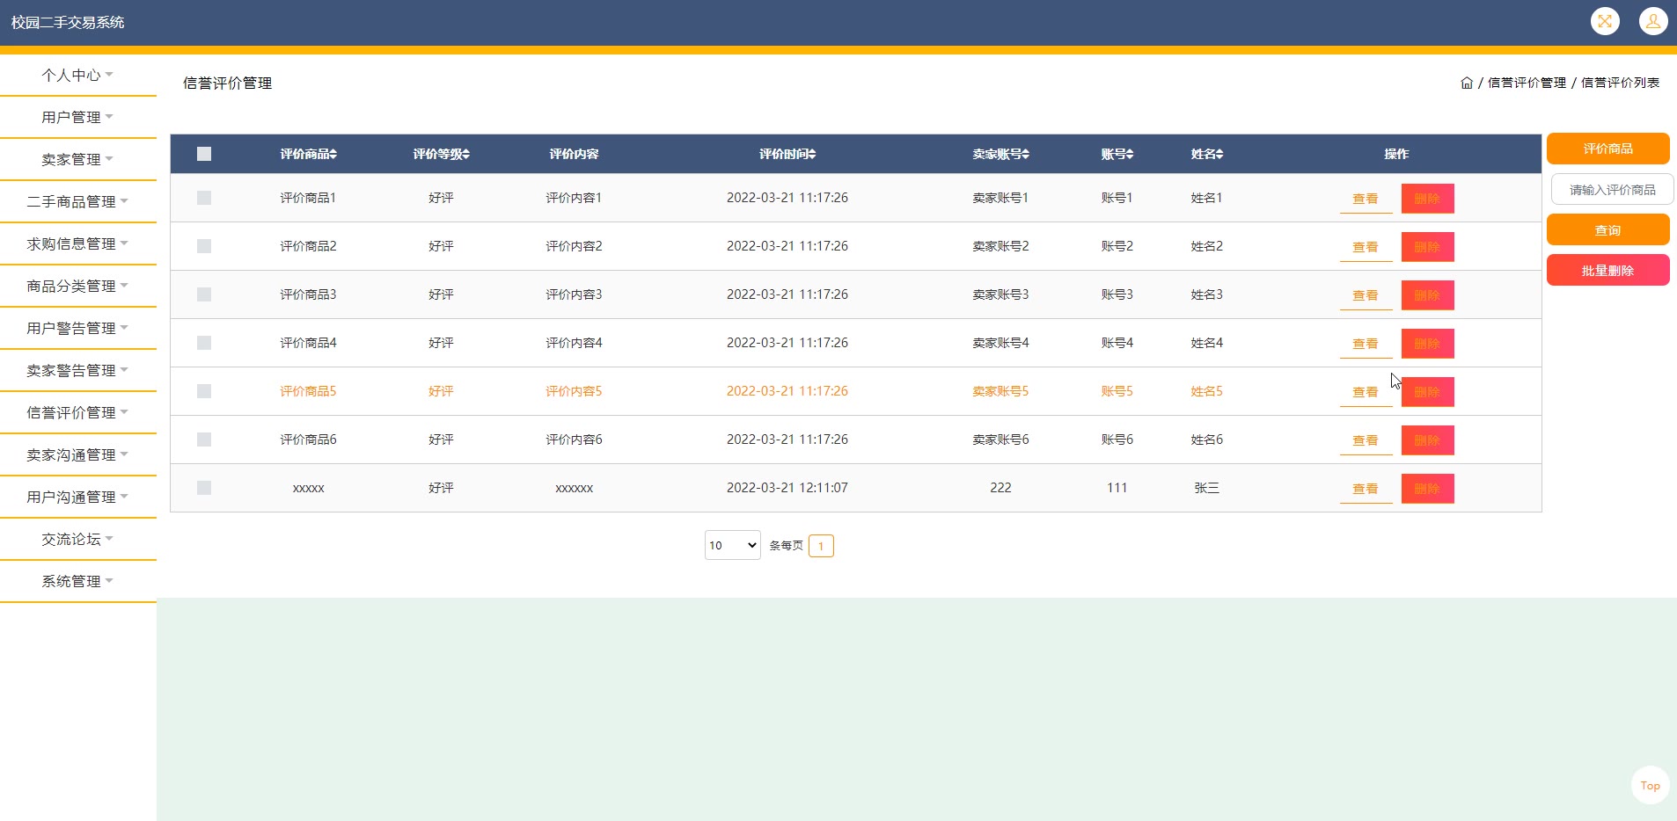
Task: Click the 批量删除 button
Action: point(1607,271)
